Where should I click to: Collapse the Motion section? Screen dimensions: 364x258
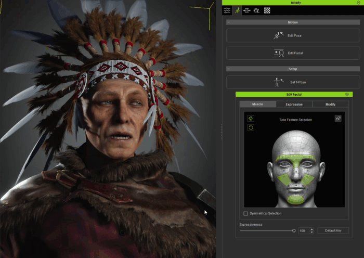[229, 22]
